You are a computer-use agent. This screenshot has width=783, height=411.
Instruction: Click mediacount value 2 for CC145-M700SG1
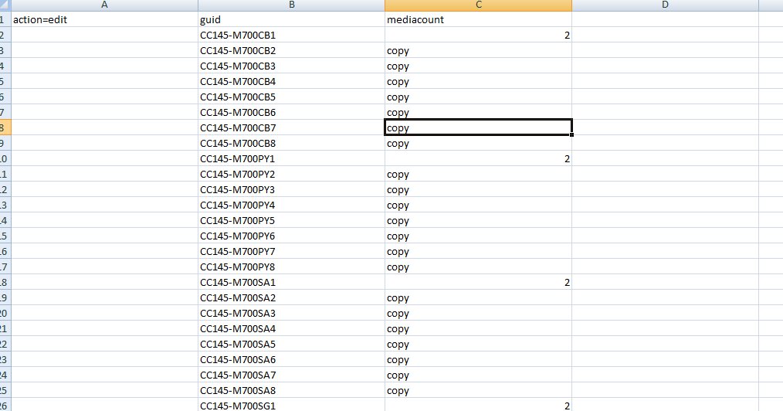click(x=479, y=405)
